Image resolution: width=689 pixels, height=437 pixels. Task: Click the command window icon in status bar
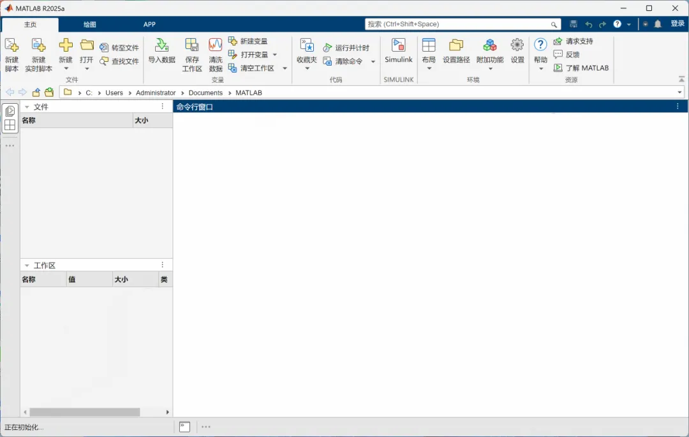[x=184, y=426]
